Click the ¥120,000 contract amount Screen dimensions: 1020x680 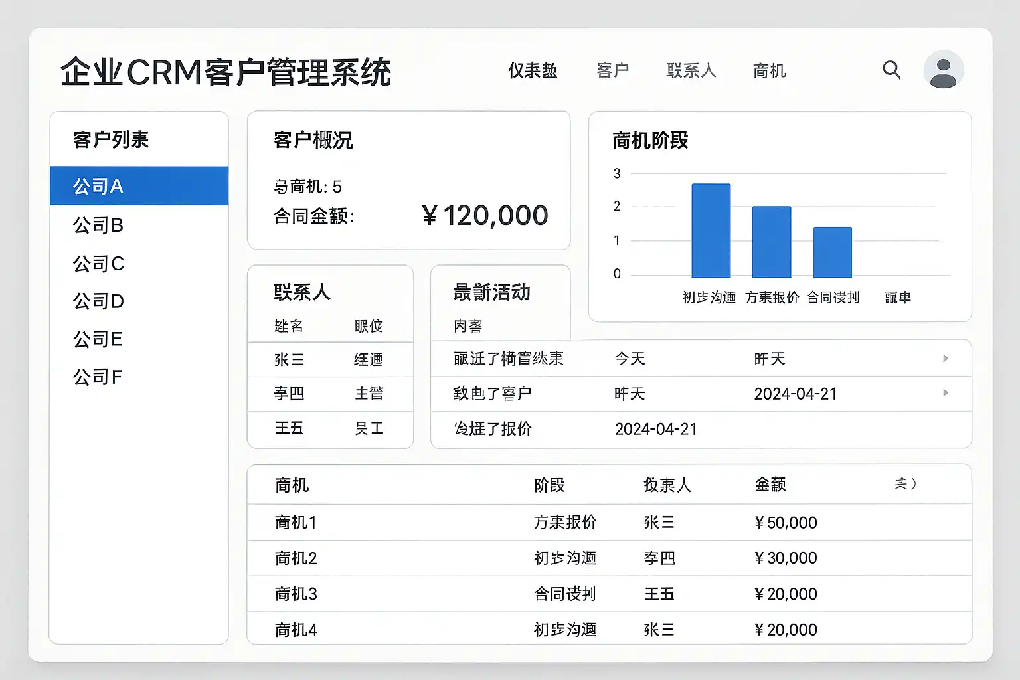click(x=485, y=215)
